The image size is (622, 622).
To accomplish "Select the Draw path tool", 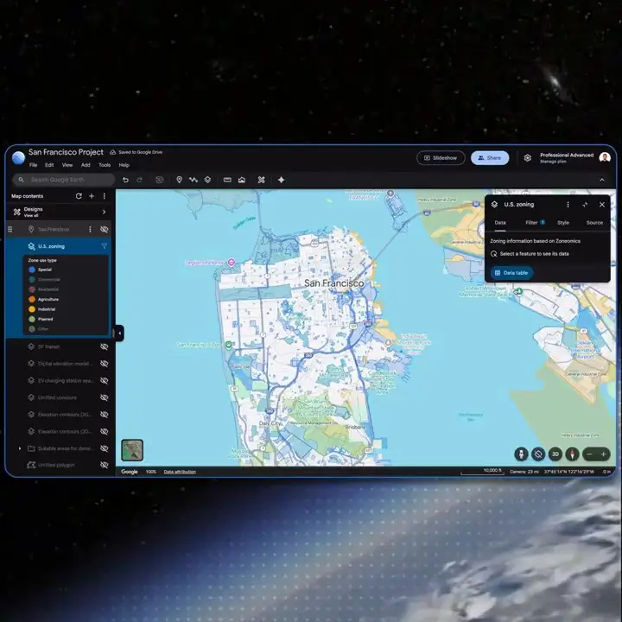I will (x=194, y=180).
